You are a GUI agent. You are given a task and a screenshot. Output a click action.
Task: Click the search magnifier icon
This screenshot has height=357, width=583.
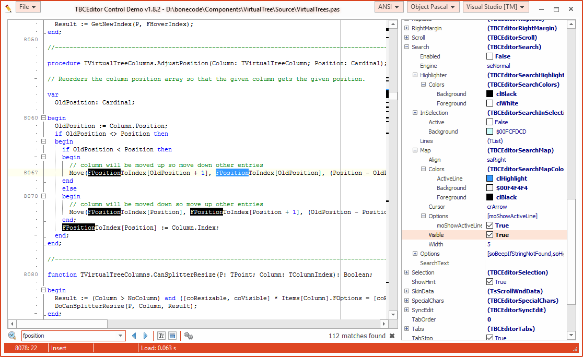coord(12,336)
